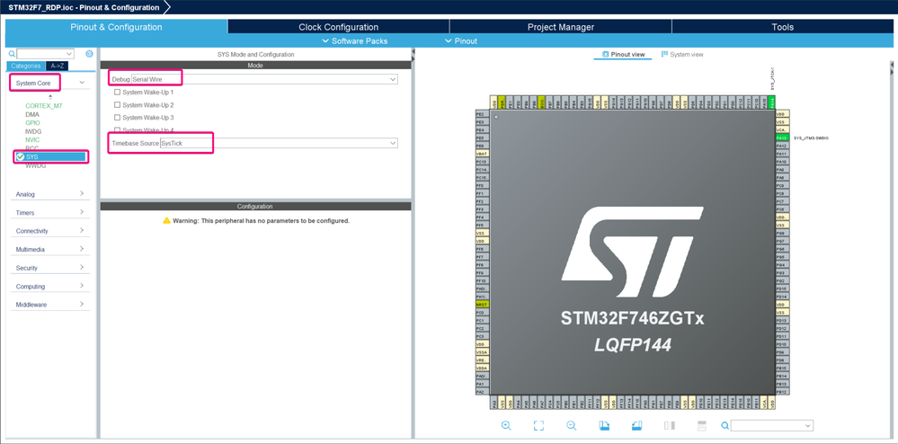This screenshot has height=444, width=898.
Task: Click the STM32F746ZGTx chip label
Action: [x=632, y=318]
